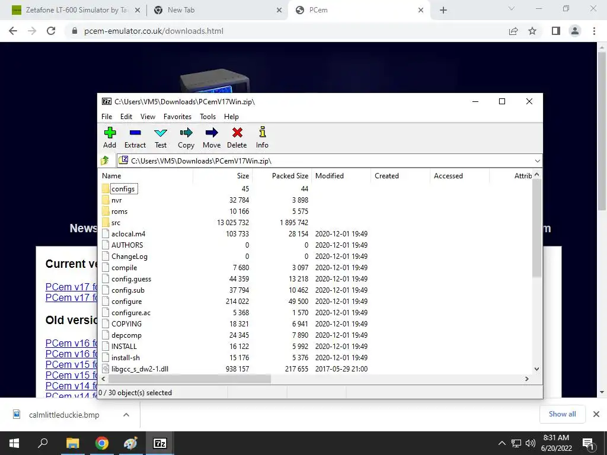Viewport: 607px width, 455px height.
Task: Click the 7-Zip vertical scrollbar thumb
Action: [536, 228]
